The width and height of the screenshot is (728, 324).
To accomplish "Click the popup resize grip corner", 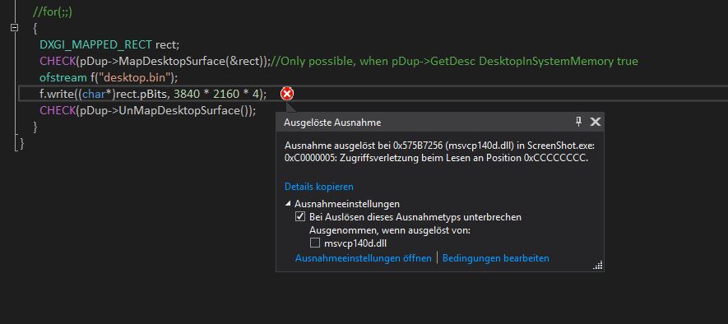I will [598, 265].
